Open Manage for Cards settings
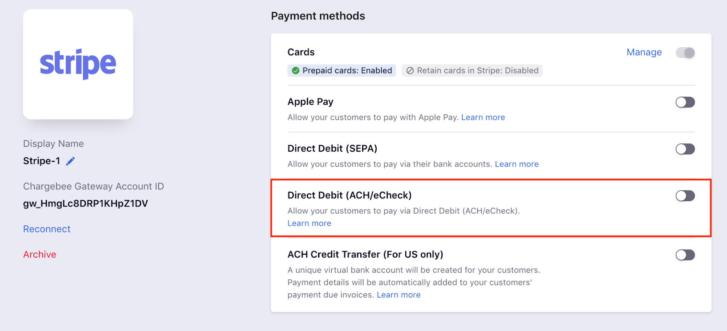This screenshot has height=331, width=727. pyautogui.click(x=644, y=52)
